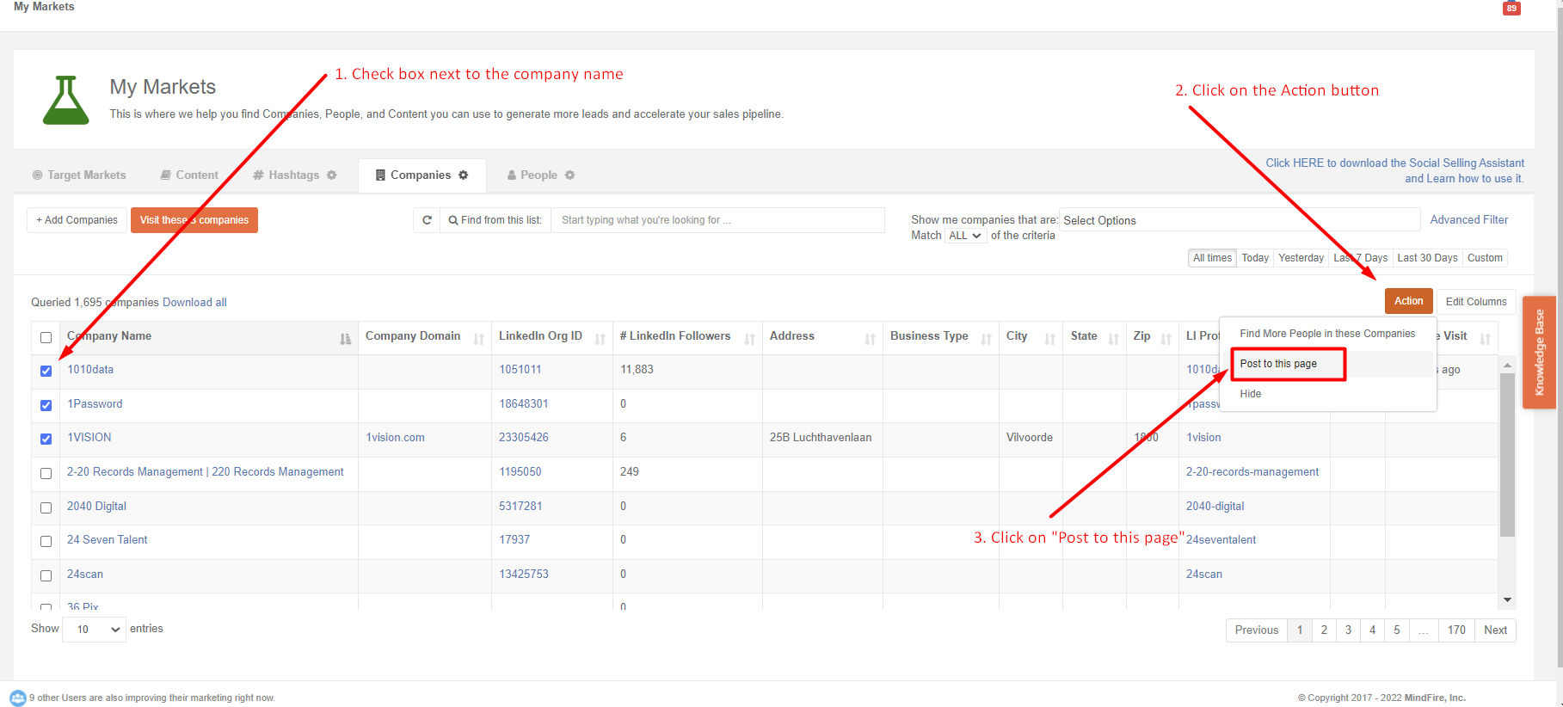Click the gear icon beside People tab
The height and width of the screenshot is (707, 1563).
click(x=569, y=175)
